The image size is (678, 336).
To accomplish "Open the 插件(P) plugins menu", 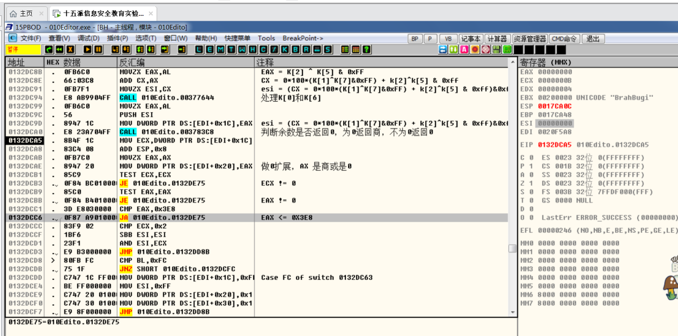I will click(x=117, y=38).
